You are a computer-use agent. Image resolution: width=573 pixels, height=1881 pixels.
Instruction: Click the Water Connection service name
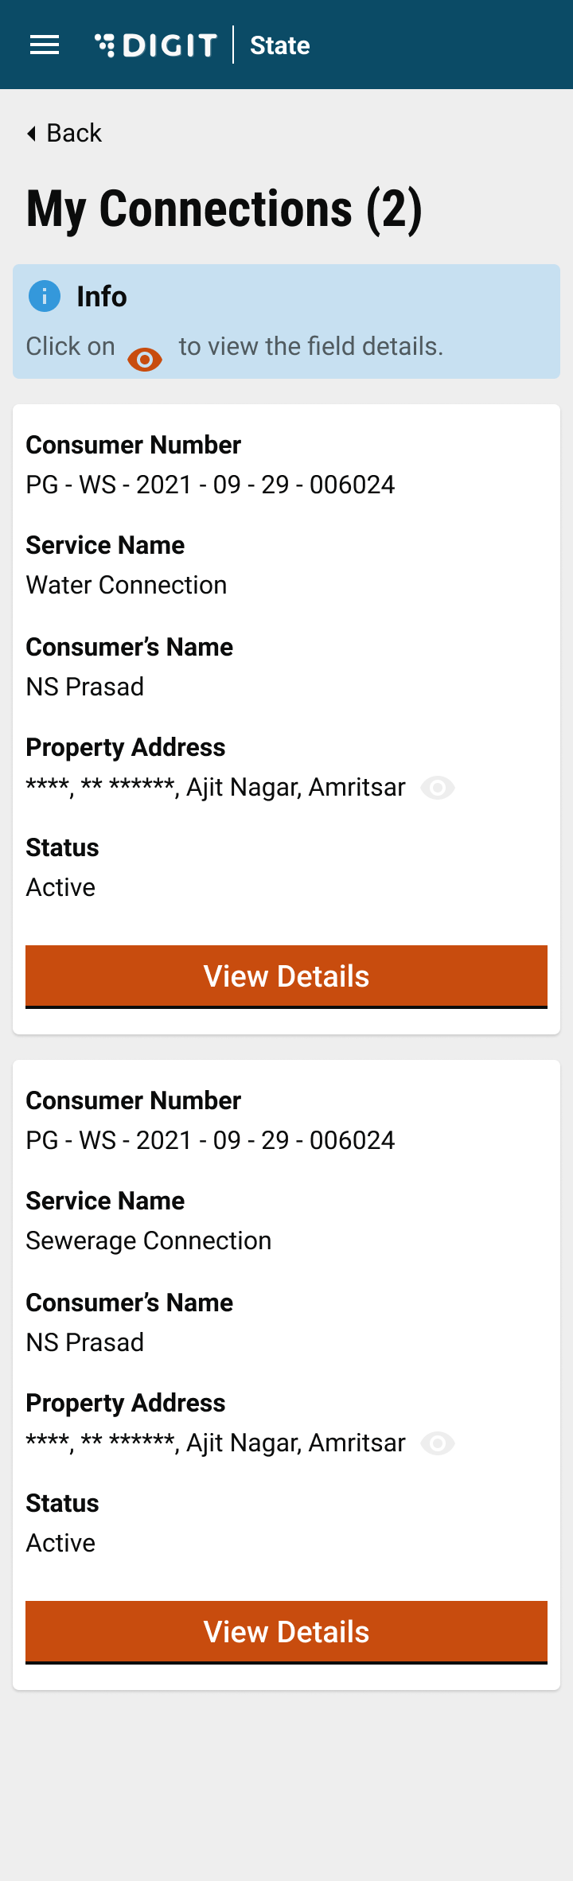[127, 585]
